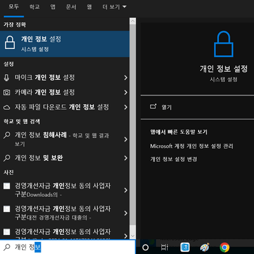The image size is (254, 254).
Task: Expand arrow for 마이크 개인 정보 설정
Action: [x=126, y=77]
